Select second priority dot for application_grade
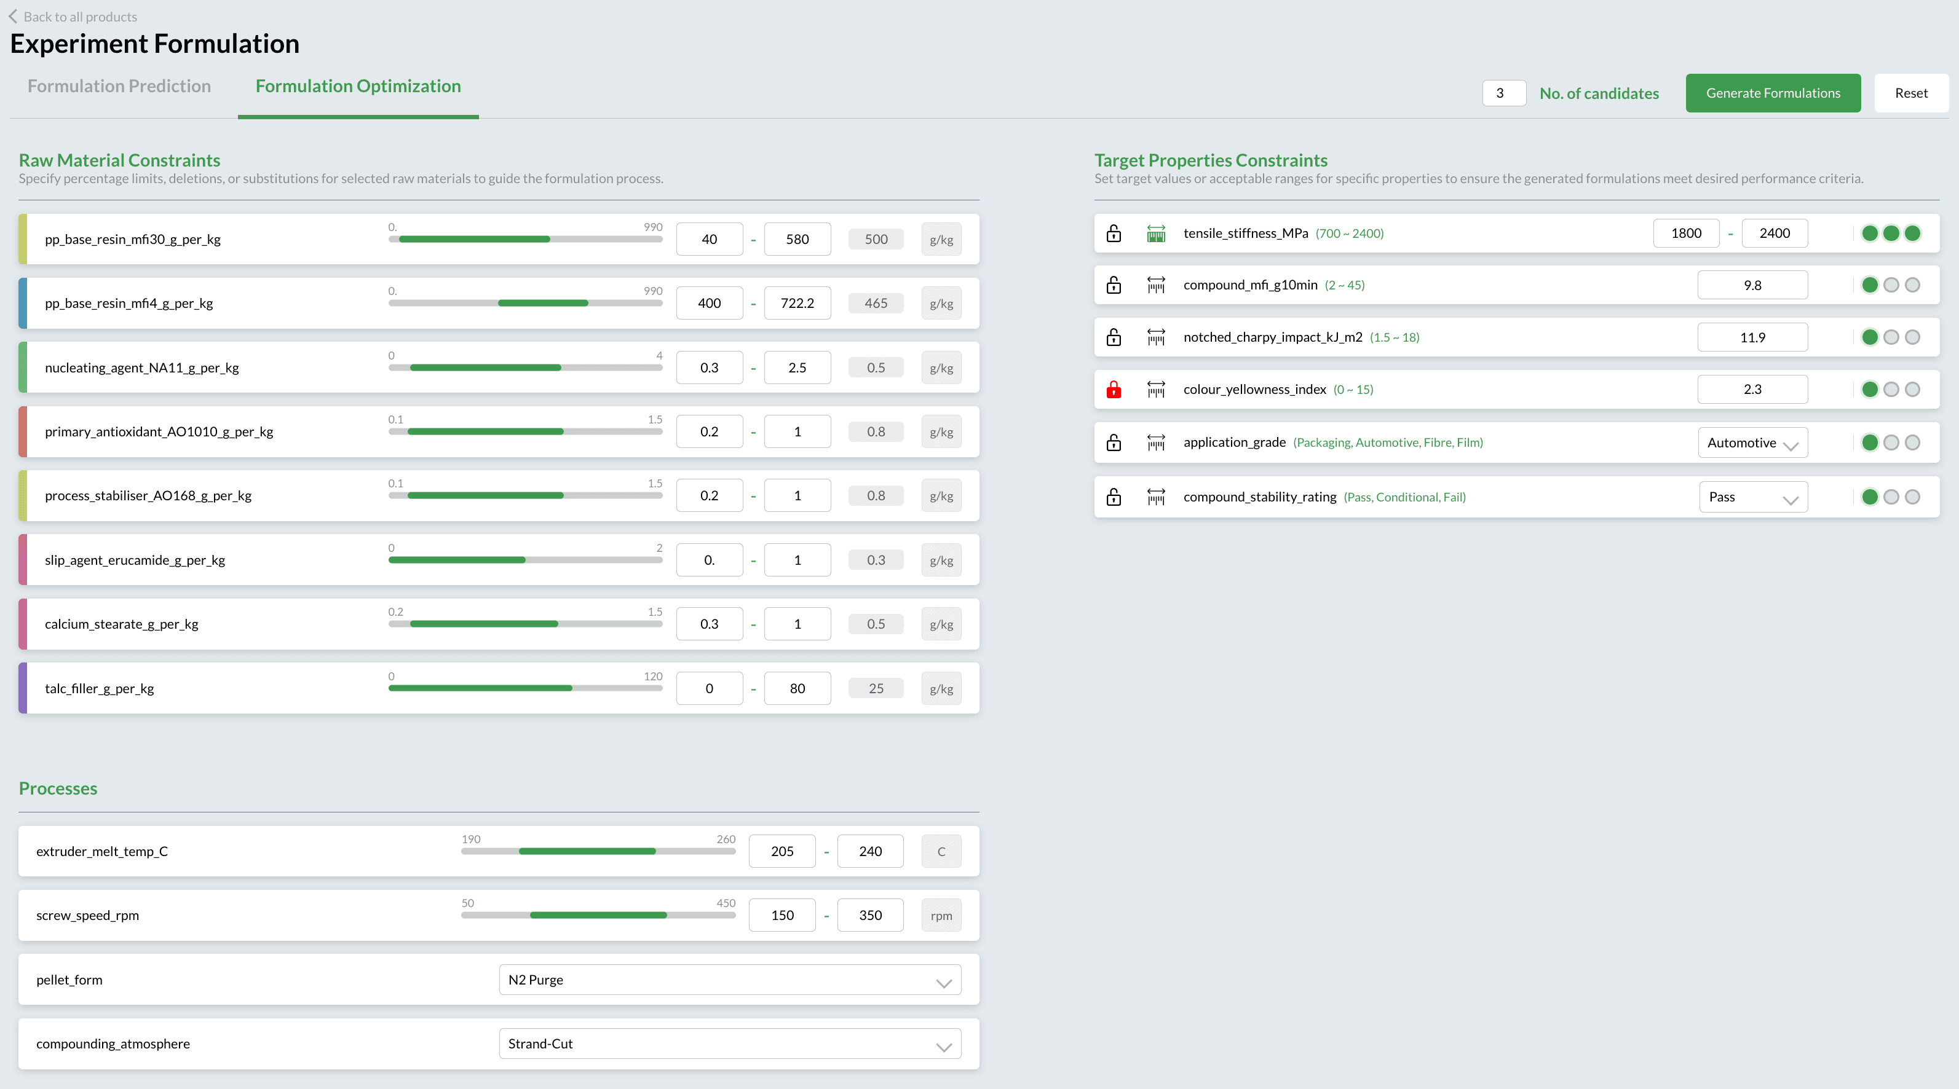 (1891, 442)
